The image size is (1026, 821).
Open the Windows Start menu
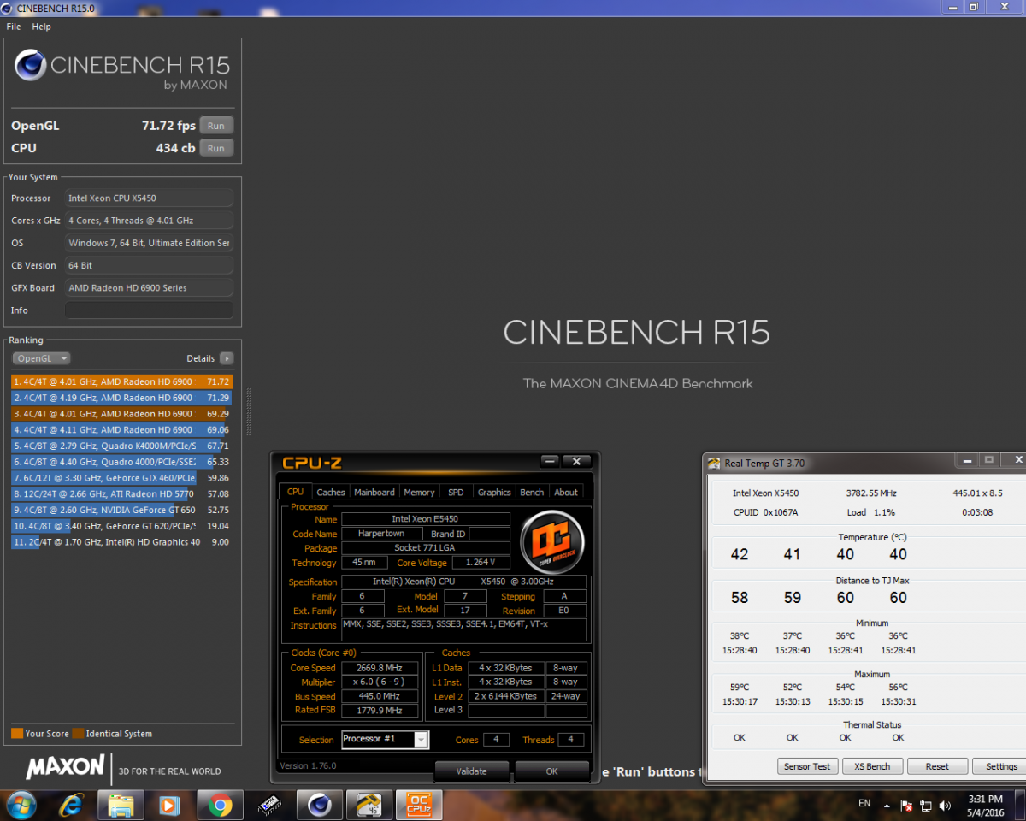click(x=20, y=805)
